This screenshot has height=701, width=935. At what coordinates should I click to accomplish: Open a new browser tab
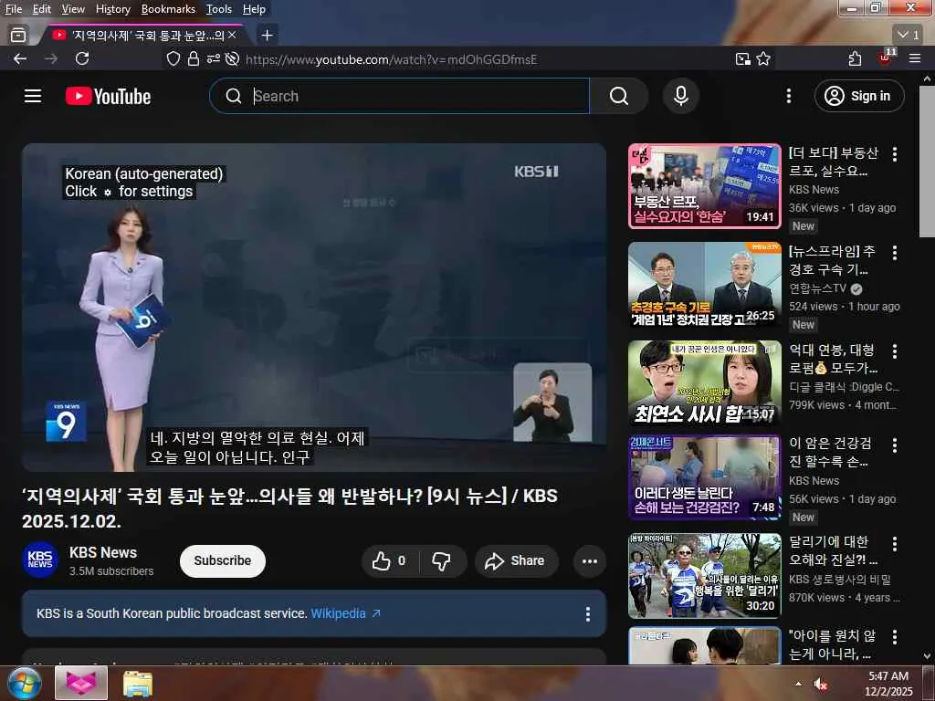click(x=268, y=36)
